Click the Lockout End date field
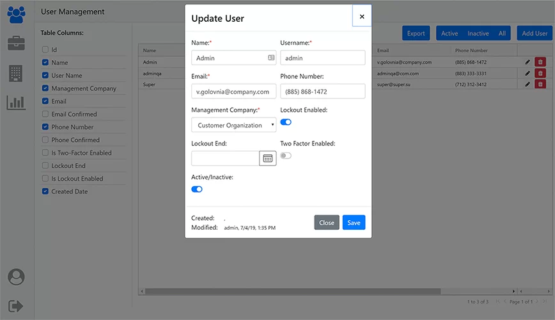Image resolution: width=555 pixels, height=320 pixels. (x=226, y=158)
